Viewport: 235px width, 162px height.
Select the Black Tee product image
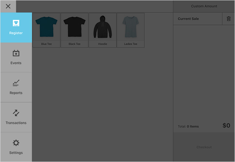pos(75,27)
